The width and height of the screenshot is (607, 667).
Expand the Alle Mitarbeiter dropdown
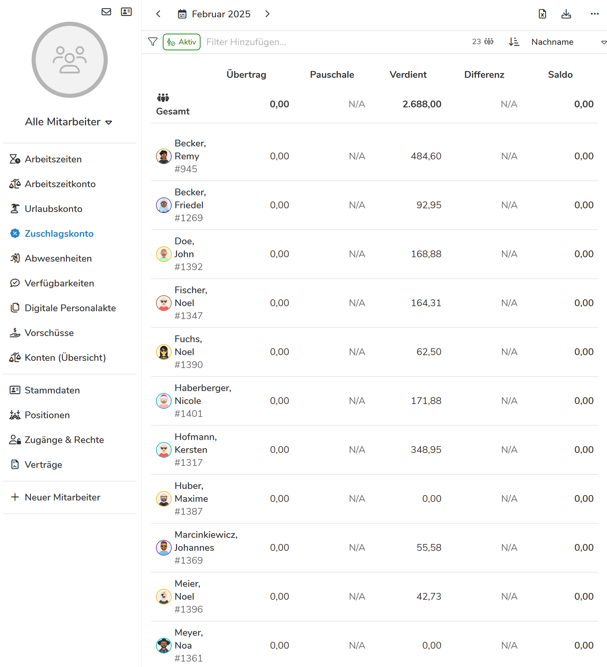pyautogui.click(x=69, y=122)
